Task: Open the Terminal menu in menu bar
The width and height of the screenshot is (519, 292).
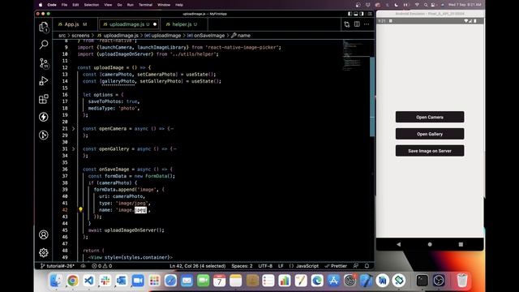Action: (145, 5)
